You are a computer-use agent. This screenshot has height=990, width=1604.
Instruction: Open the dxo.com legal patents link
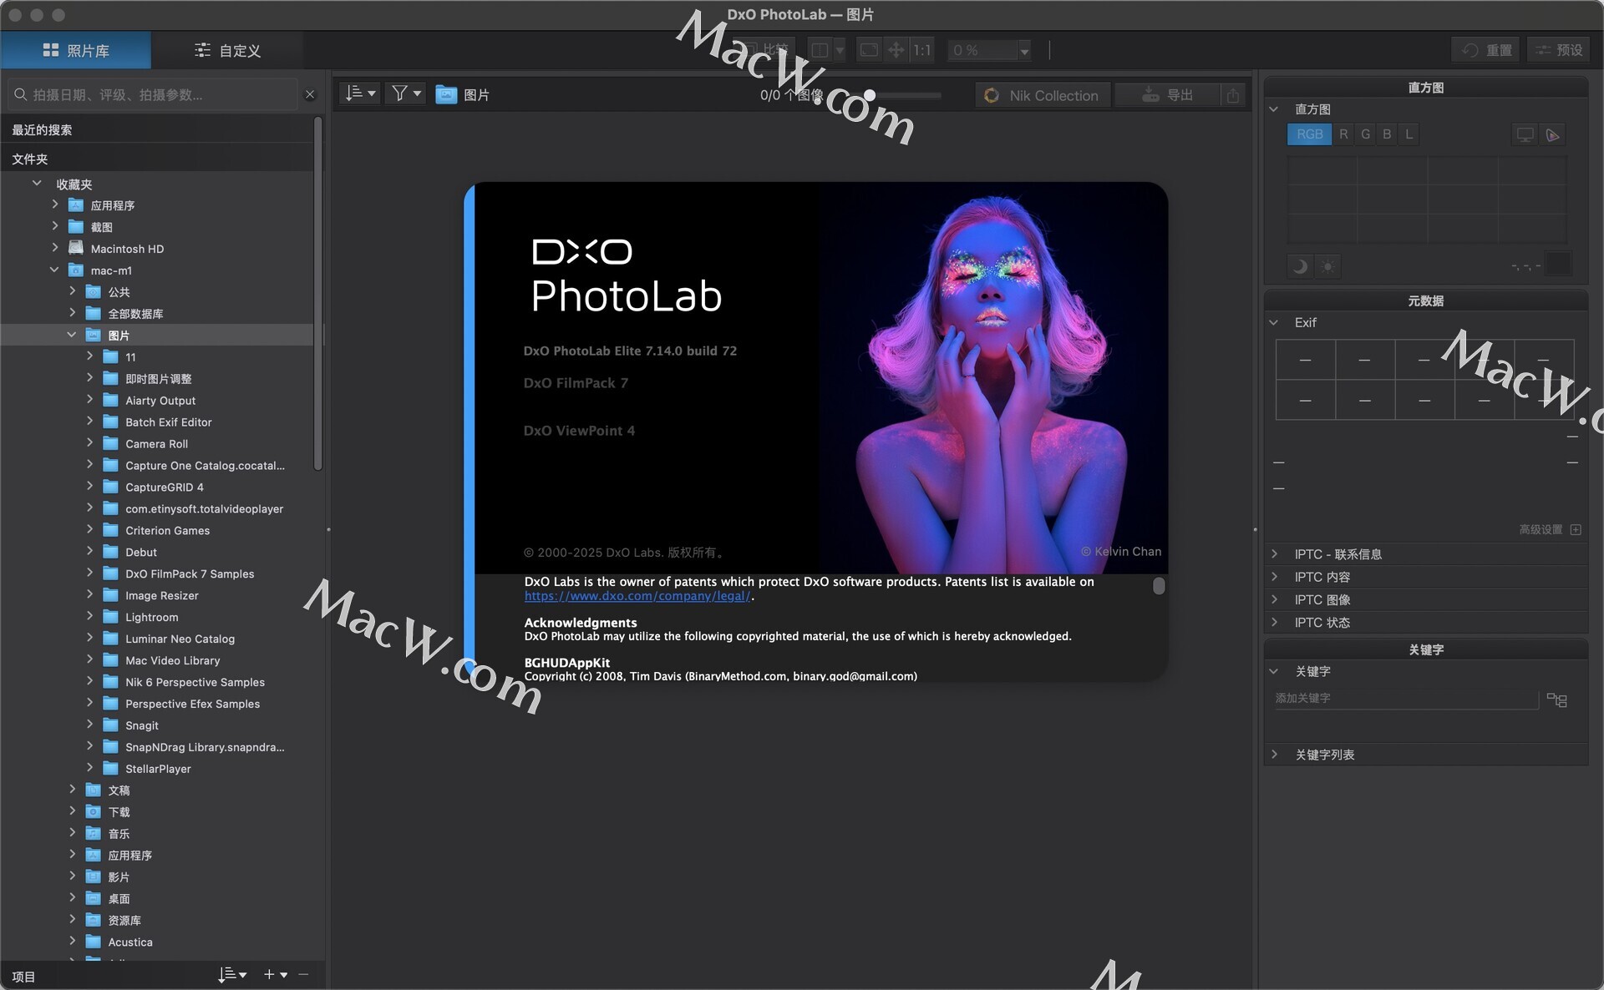[x=637, y=596]
